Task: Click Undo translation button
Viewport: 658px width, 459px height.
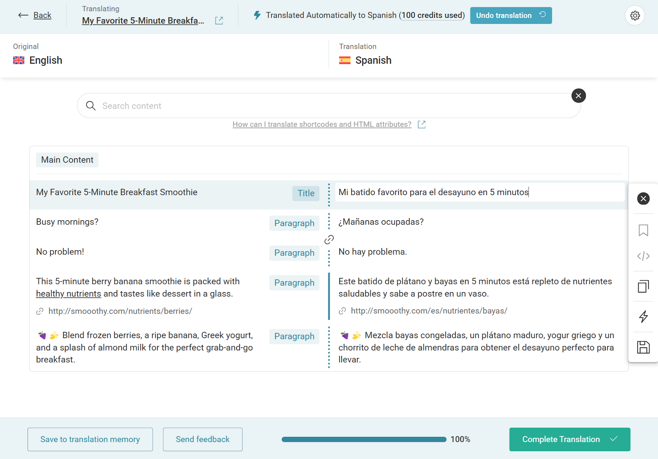Action: pyautogui.click(x=510, y=16)
